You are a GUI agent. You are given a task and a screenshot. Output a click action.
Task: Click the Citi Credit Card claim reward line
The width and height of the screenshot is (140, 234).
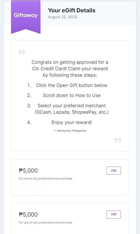pos(70,69)
